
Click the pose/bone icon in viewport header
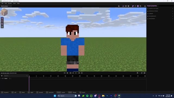[x=123, y=6]
